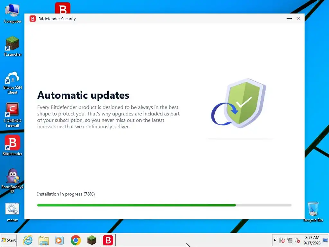Click the green shield update illustration

tap(239, 103)
